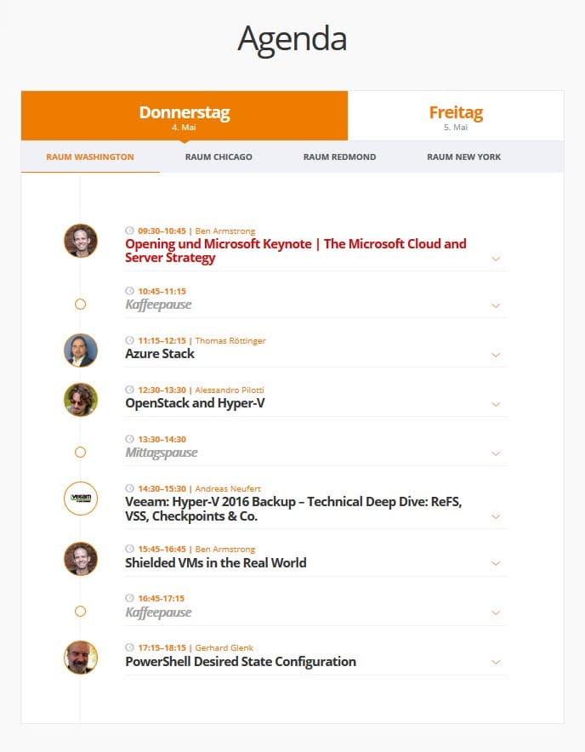The height and width of the screenshot is (752, 585).
Task: Switch to the Freitag 5. Mai tab
Action: pyautogui.click(x=456, y=116)
